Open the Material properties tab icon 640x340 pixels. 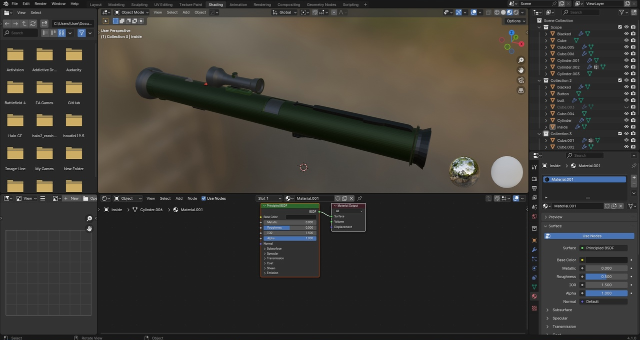click(x=534, y=296)
